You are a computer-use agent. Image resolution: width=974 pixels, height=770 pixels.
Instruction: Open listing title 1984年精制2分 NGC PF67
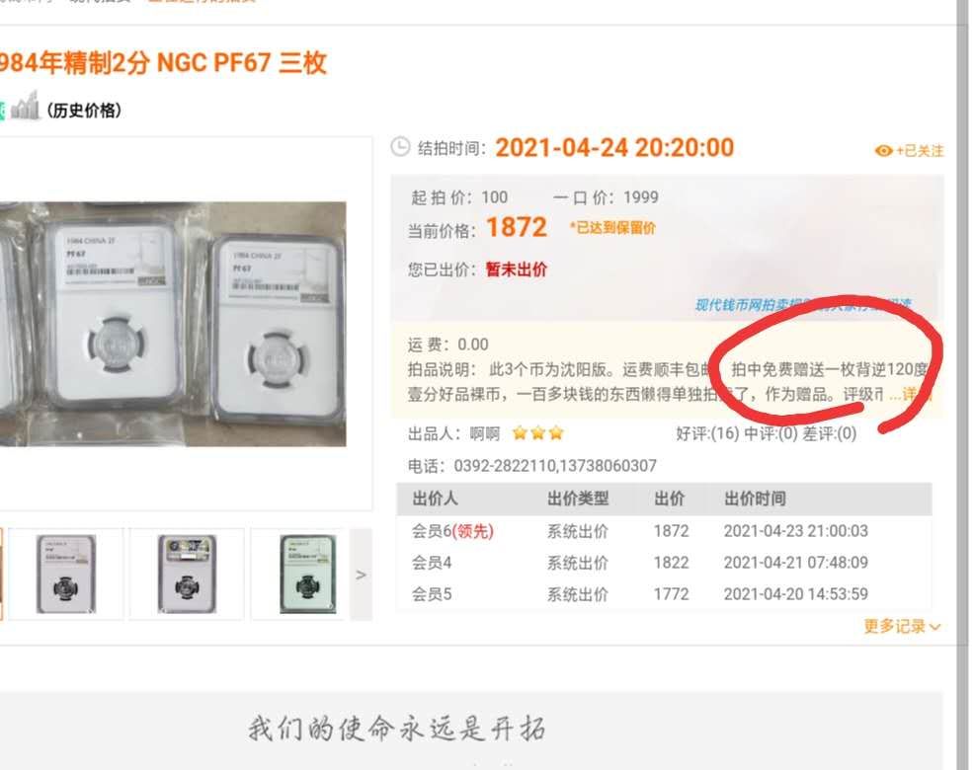pos(163,63)
